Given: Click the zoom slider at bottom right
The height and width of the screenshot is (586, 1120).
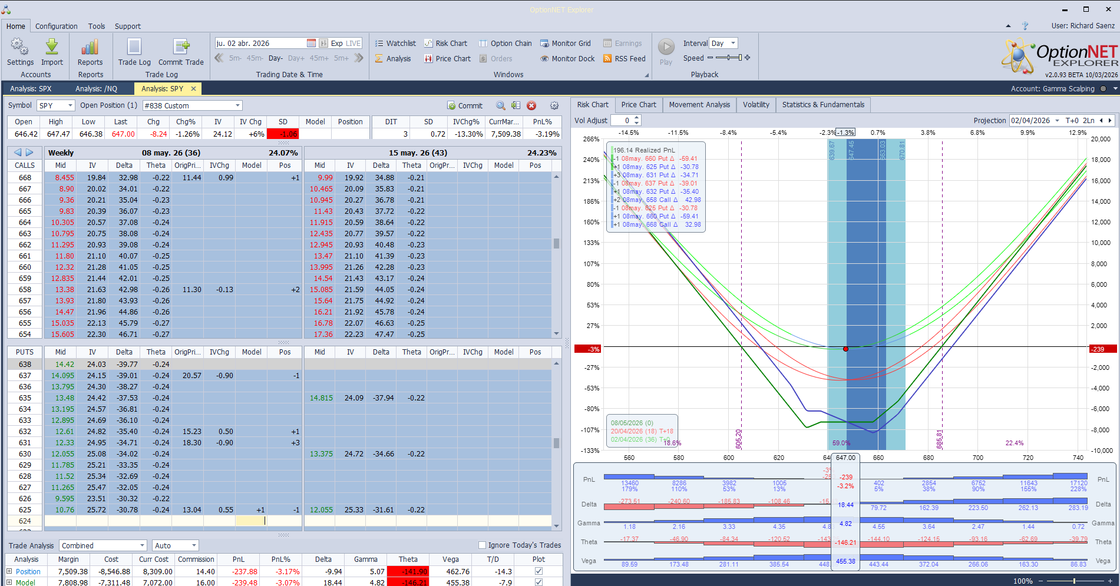Looking at the screenshot, I should click(x=1074, y=581).
